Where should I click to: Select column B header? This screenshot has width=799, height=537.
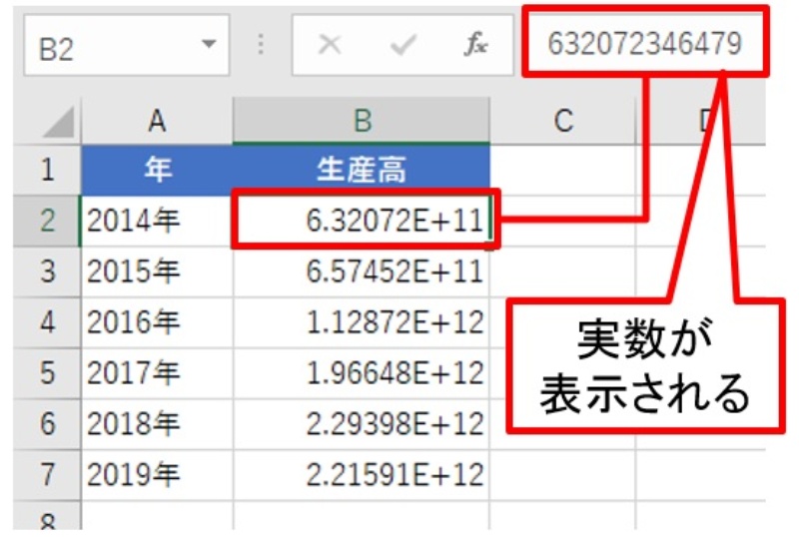point(362,122)
